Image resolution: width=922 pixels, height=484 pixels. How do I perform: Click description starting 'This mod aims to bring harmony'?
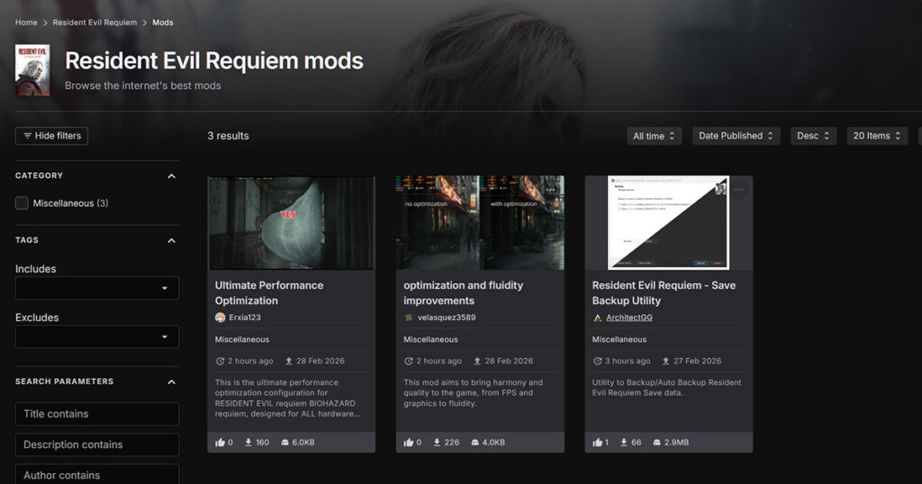(x=473, y=393)
